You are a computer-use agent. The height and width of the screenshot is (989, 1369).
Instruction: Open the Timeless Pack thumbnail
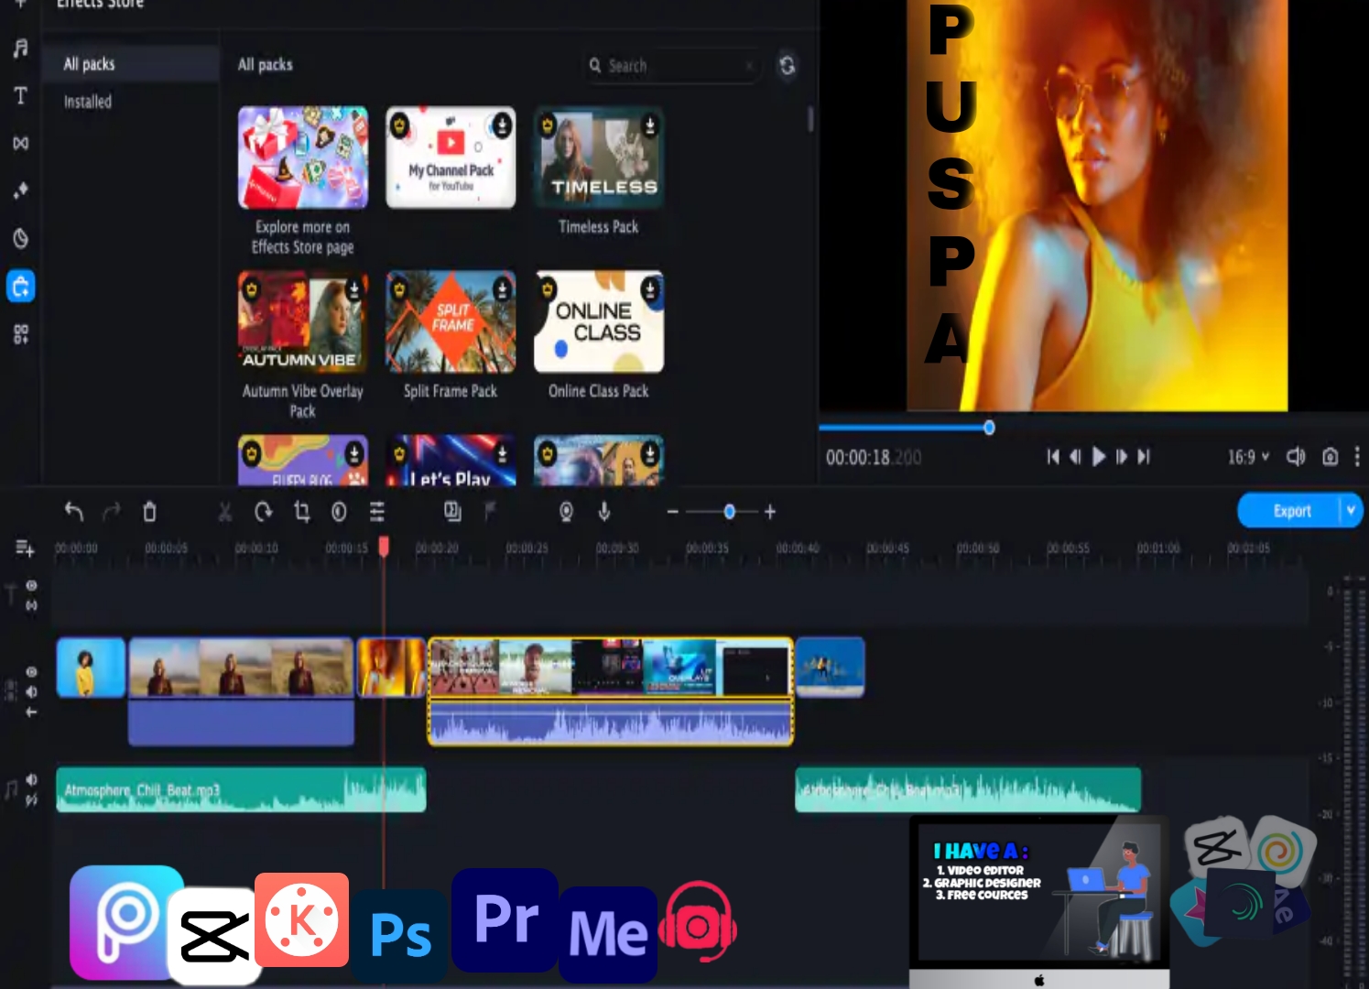pos(599,158)
